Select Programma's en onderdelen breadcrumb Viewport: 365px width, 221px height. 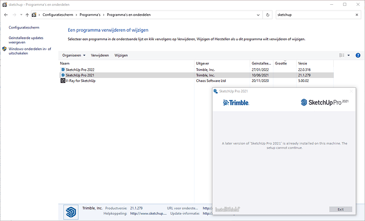point(129,15)
